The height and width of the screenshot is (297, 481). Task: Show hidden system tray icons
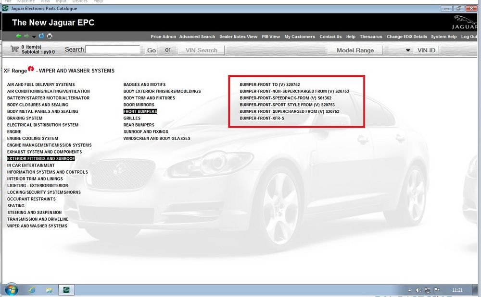click(410, 290)
